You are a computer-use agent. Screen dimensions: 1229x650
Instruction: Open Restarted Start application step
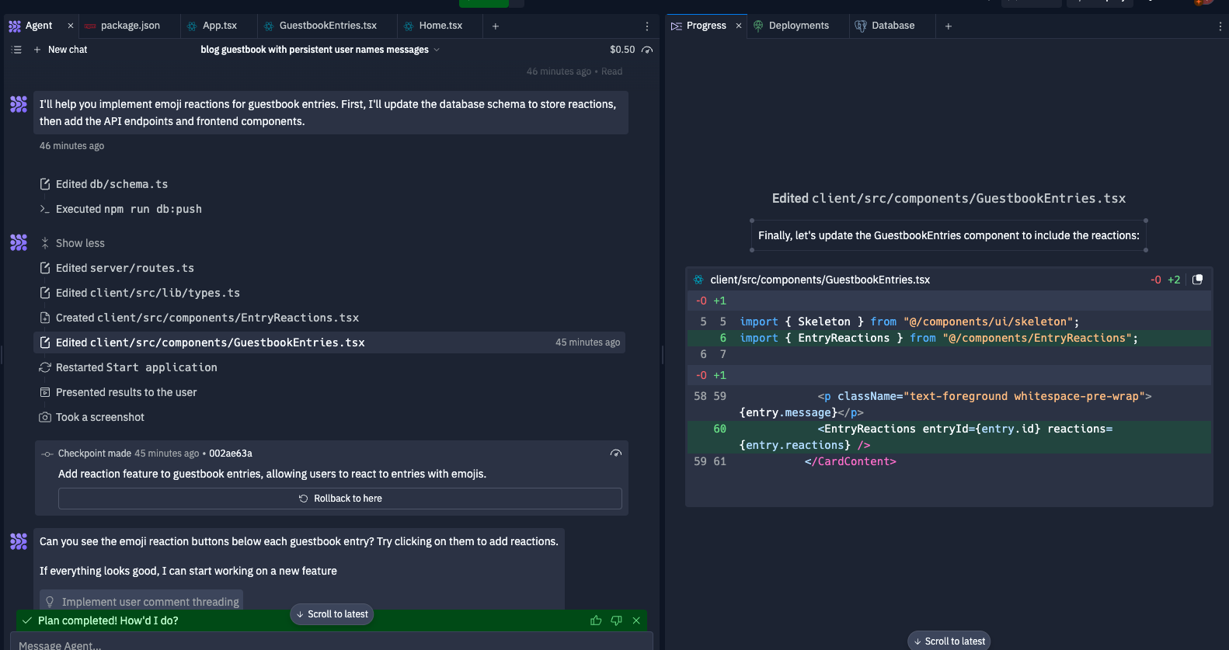click(x=129, y=367)
